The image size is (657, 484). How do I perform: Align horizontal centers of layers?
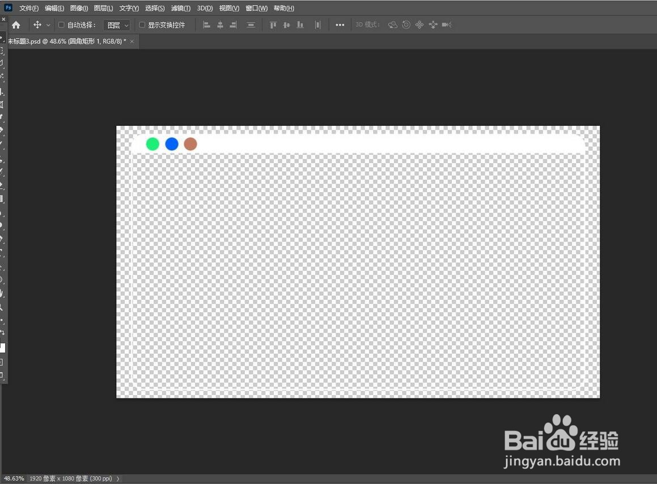[220, 25]
